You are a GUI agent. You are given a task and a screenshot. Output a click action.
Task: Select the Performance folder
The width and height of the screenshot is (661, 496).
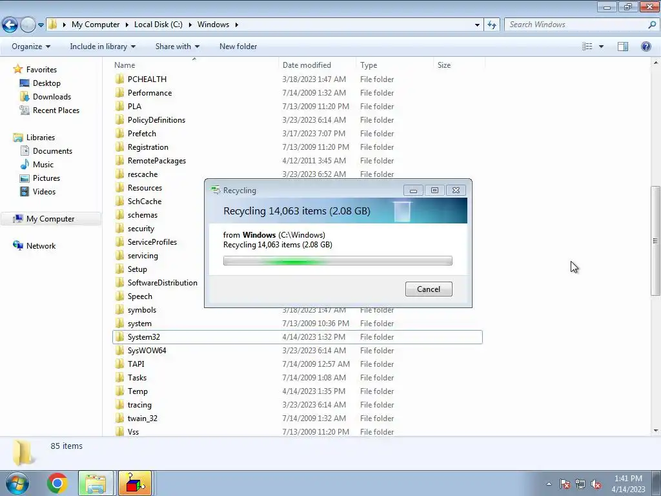[x=150, y=93]
